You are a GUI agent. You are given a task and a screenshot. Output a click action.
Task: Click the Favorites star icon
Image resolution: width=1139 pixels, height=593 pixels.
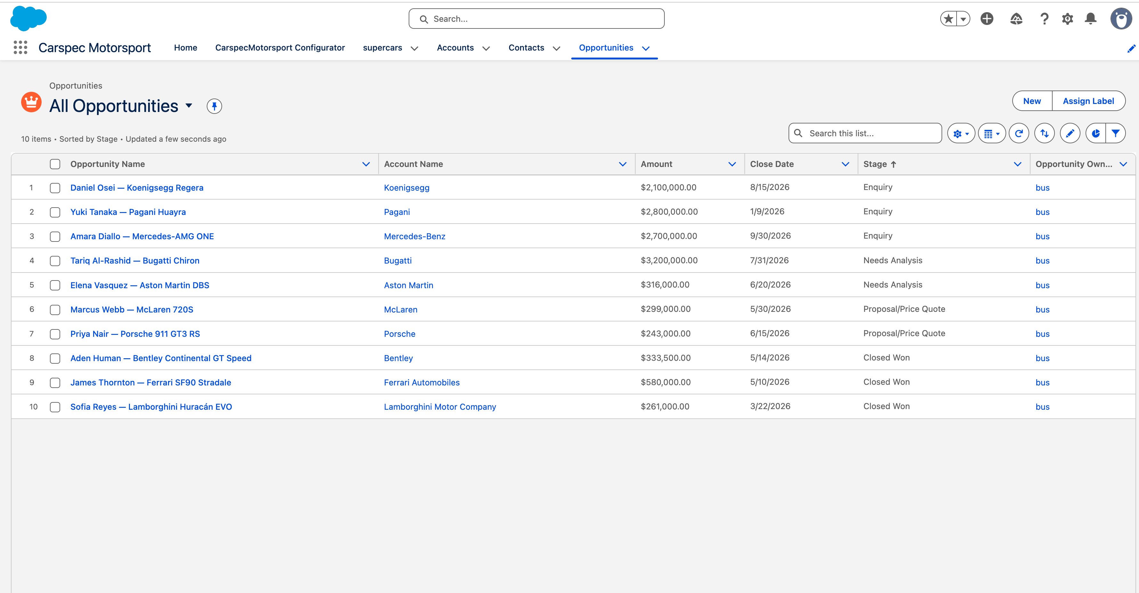pyautogui.click(x=949, y=19)
